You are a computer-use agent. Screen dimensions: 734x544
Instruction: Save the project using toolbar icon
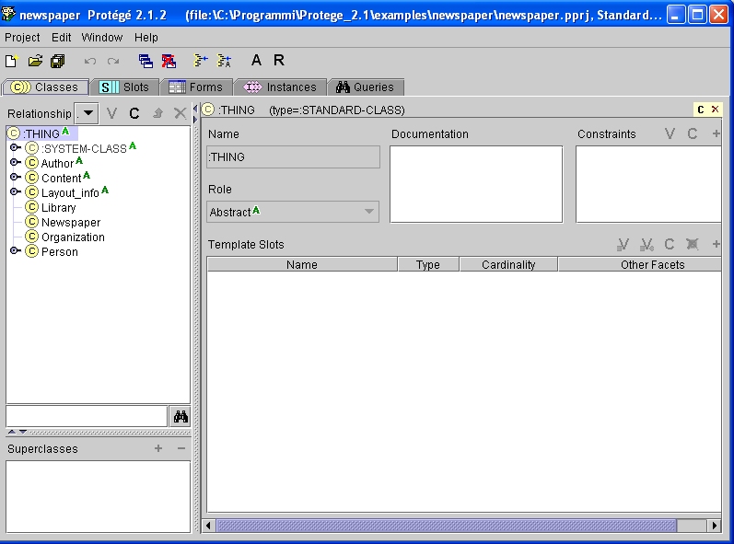tap(58, 61)
